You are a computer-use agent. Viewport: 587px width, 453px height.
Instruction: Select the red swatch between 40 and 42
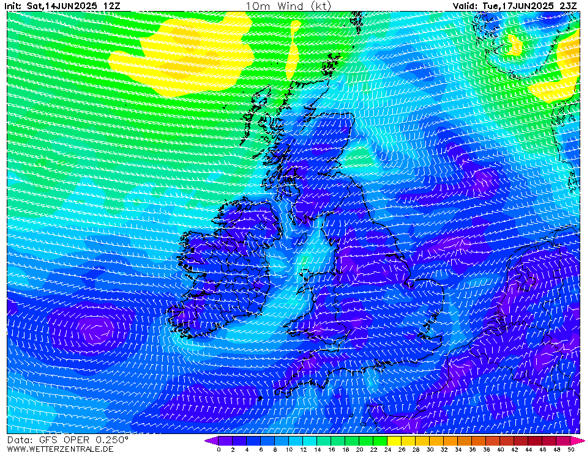[x=507, y=441]
